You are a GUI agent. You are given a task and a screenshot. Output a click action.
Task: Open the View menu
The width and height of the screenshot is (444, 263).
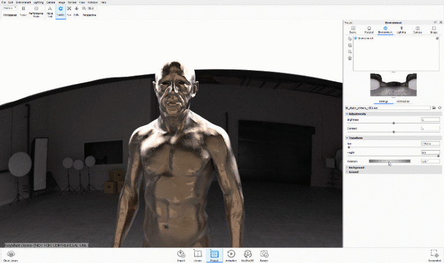[82, 2]
